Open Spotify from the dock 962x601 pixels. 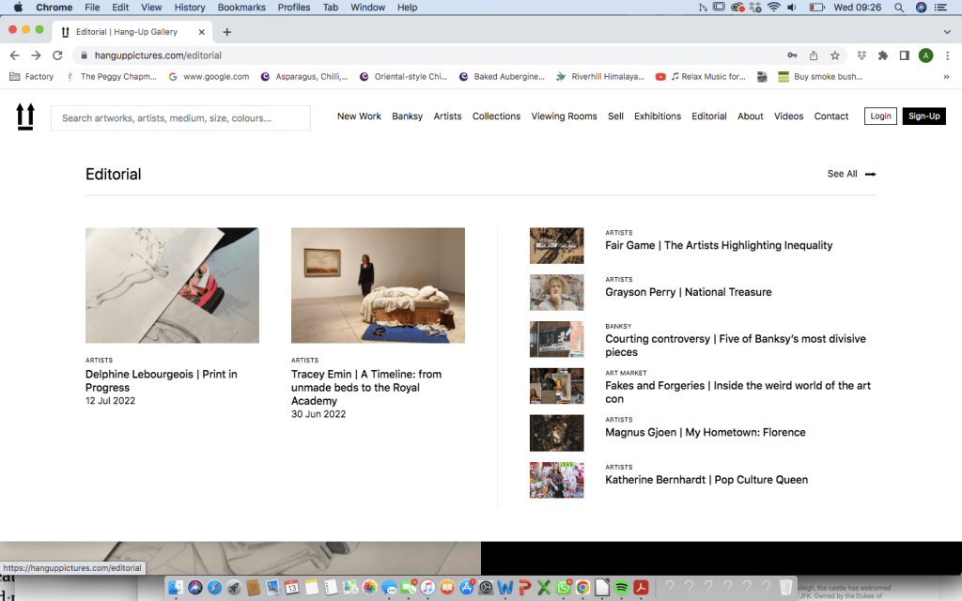point(621,588)
